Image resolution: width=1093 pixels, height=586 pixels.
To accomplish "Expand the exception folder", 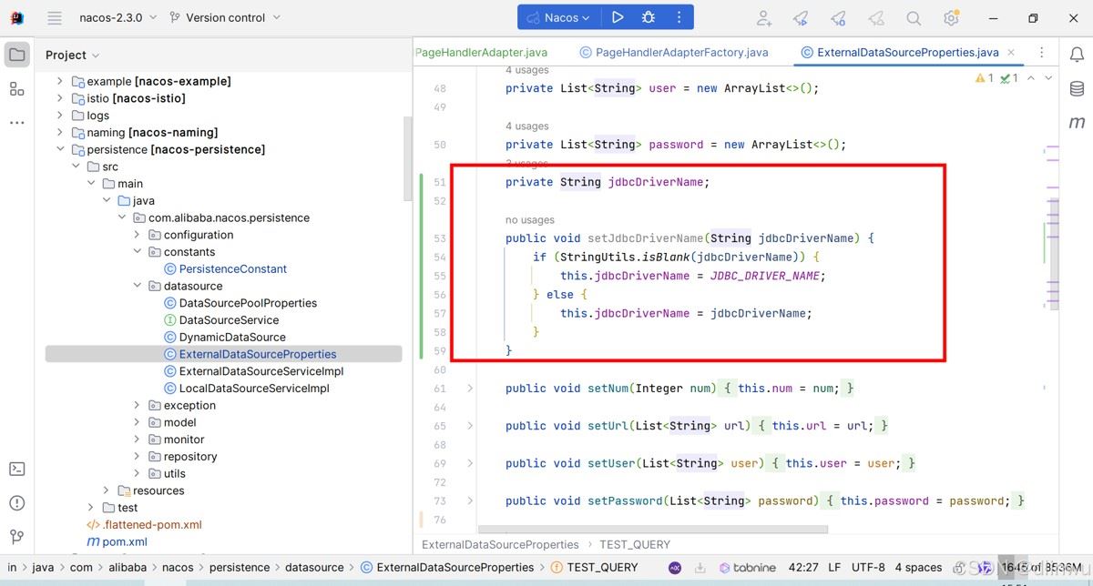I will 138,405.
